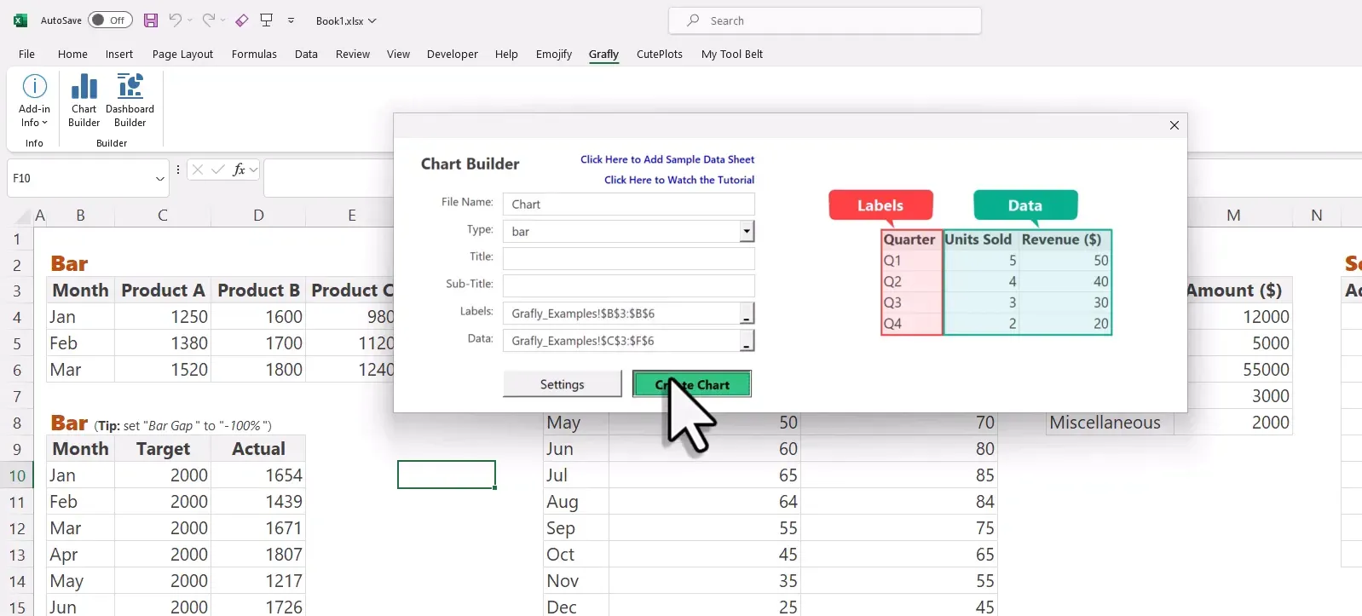Screen dimensions: 1362x616
Task: Click the Target header cell
Action: 163,449
